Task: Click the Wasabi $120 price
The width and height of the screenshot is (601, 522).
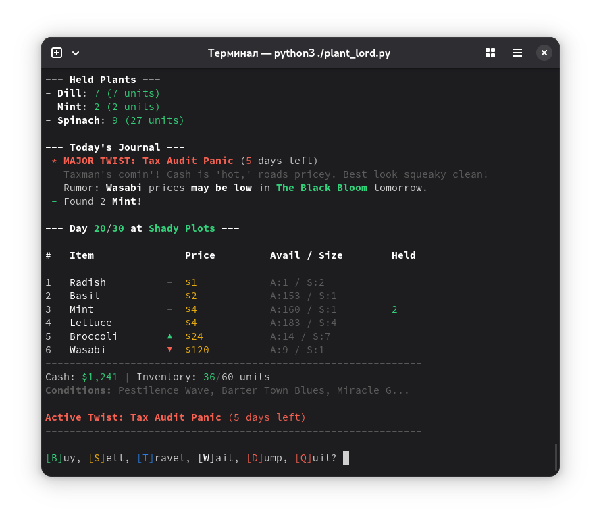Action: coord(197,350)
